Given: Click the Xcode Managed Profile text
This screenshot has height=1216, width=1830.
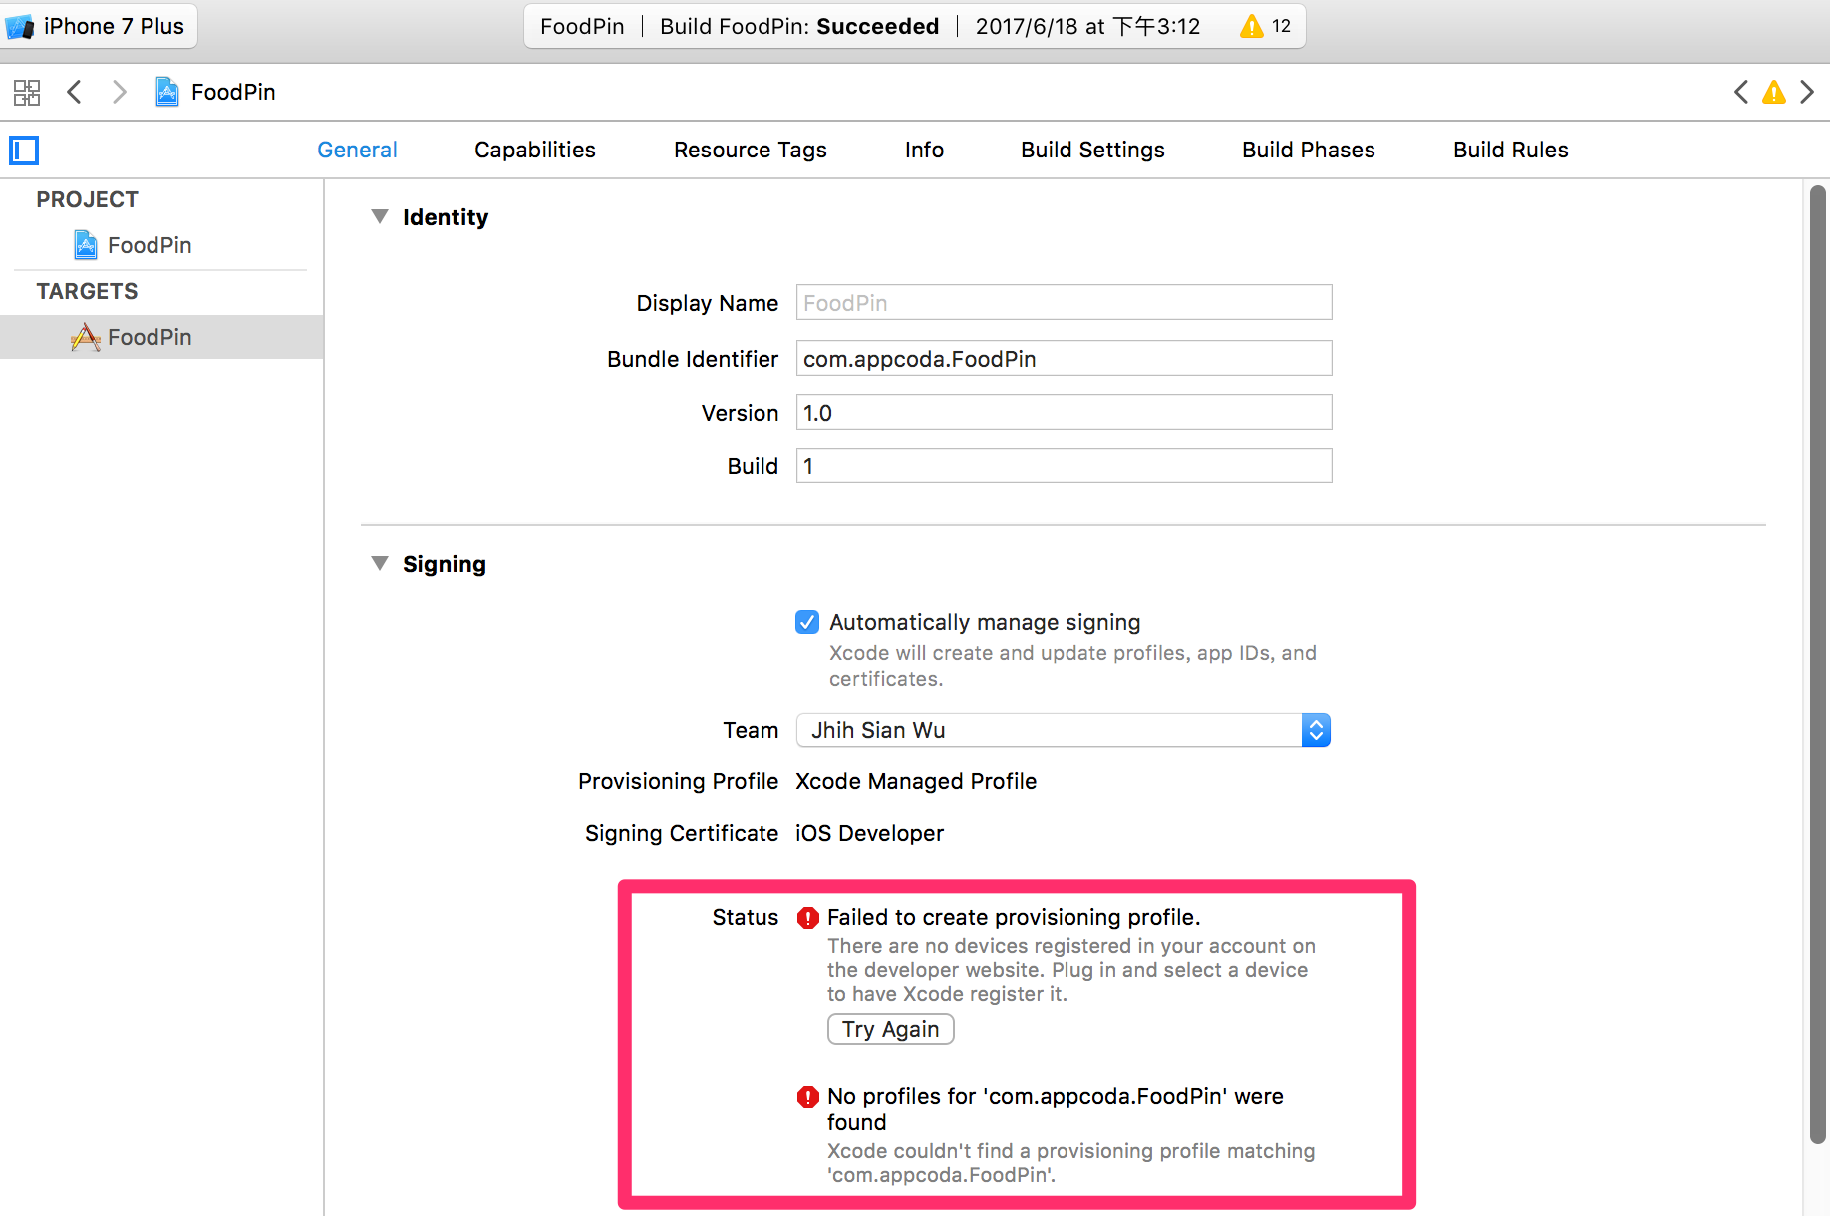Looking at the screenshot, I should point(916,781).
